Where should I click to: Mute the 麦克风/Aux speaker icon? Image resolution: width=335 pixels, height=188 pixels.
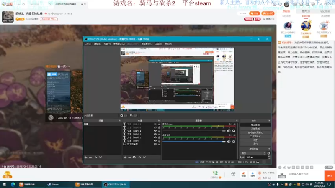point(228,131)
